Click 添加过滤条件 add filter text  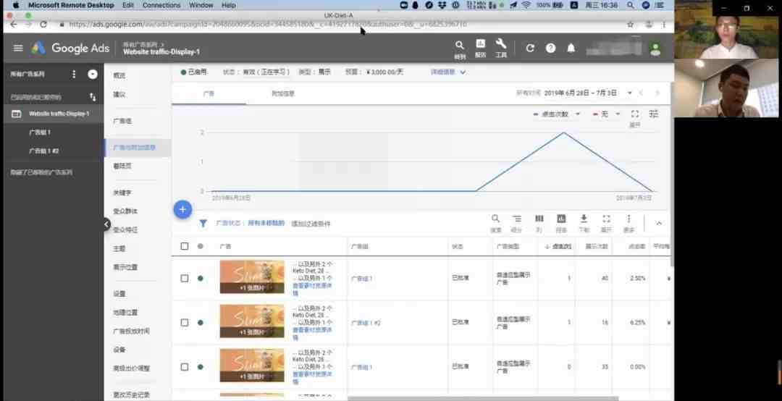(311, 224)
